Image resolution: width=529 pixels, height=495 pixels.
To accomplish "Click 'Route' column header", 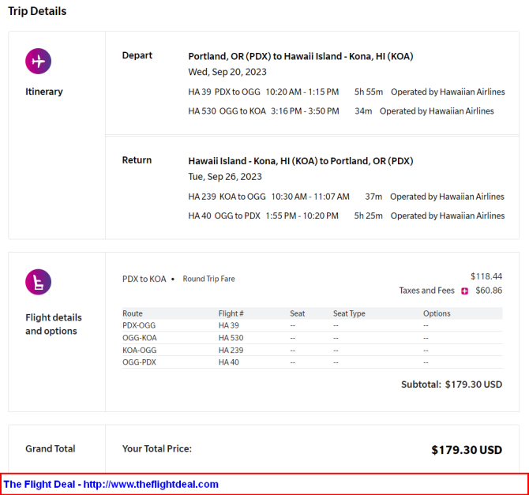I will coord(133,313).
